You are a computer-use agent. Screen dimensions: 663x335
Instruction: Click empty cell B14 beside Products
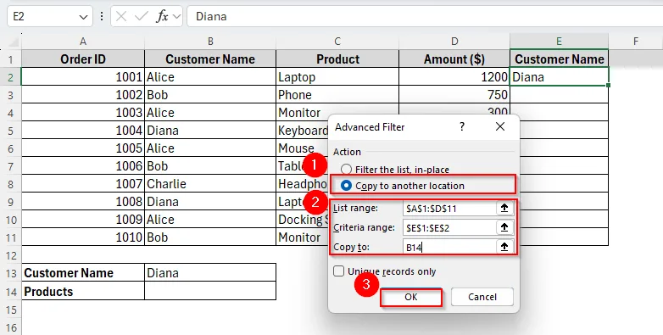coord(210,292)
